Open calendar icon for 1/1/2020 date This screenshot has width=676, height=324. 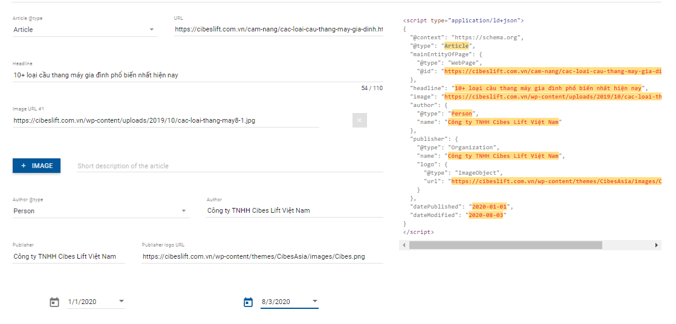click(54, 302)
